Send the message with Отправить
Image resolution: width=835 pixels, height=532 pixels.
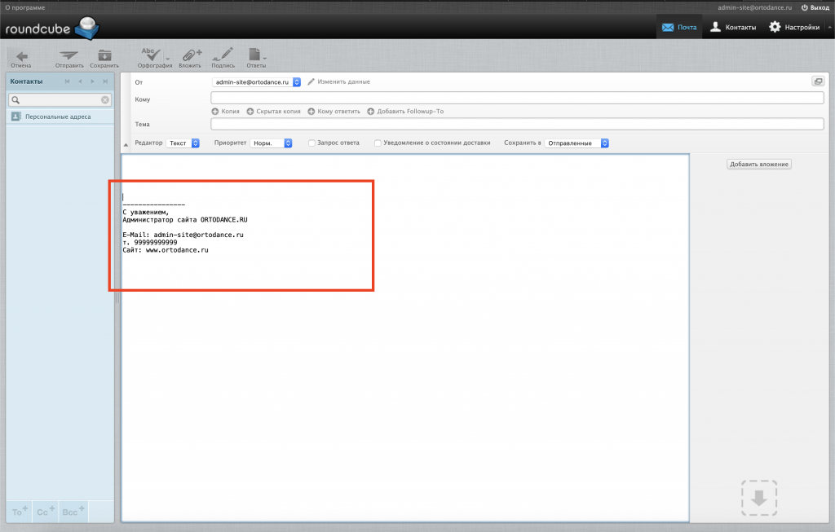pos(69,58)
